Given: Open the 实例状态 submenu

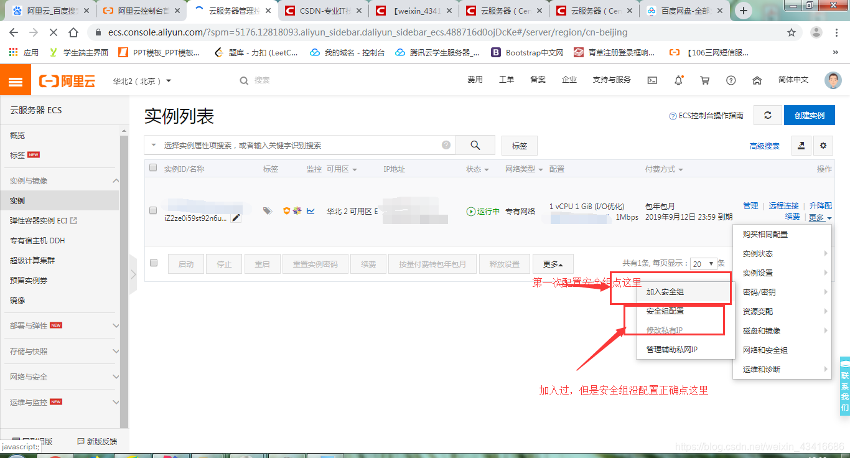Looking at the screenshot, I should (x=782, y=254).
